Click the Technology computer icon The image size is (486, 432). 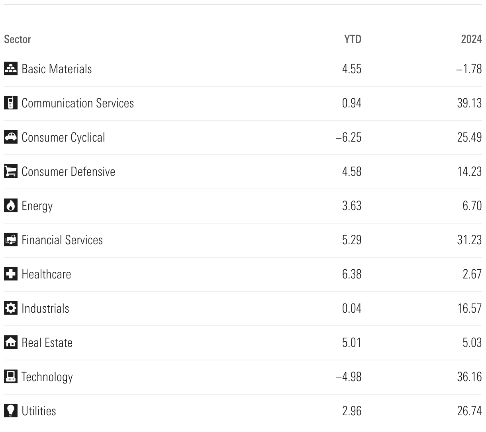pyautogui.click(x=11, y=377)
